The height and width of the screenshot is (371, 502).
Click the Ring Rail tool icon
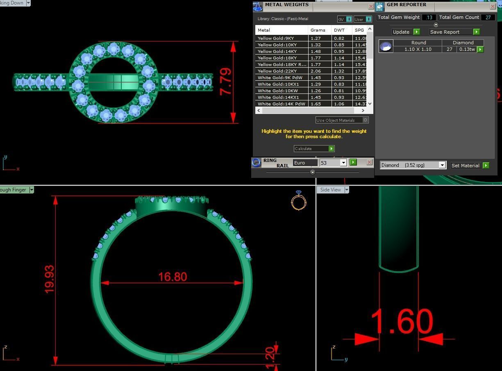pos(256,163)
